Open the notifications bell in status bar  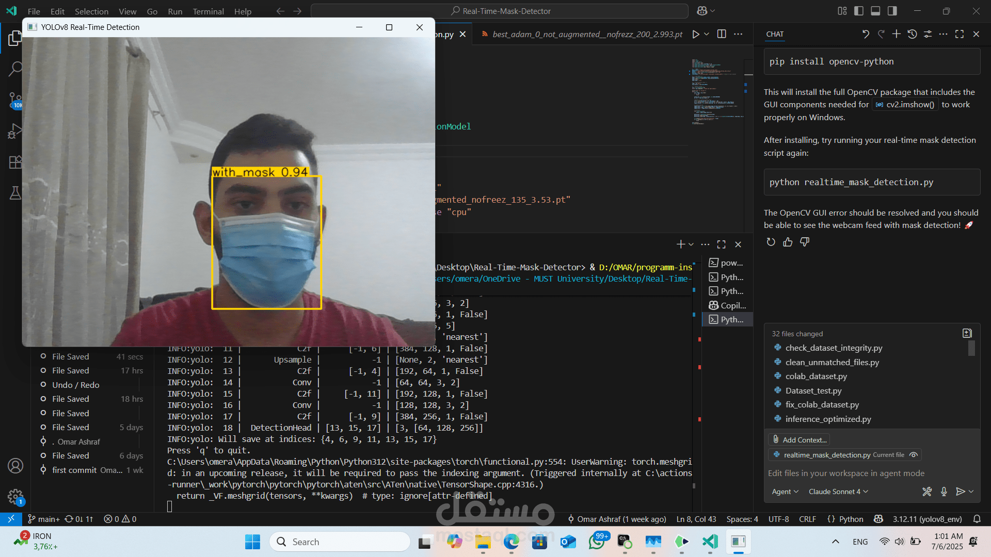[x=977, y=519]
